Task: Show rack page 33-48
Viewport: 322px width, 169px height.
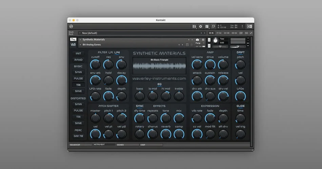Action: click(x=226, y=33)
